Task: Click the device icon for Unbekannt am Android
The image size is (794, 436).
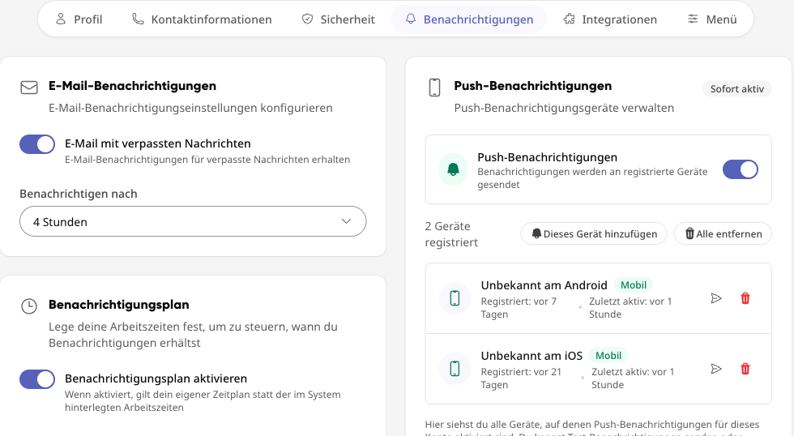Action: pyautogui.click(x=455, y=298)
